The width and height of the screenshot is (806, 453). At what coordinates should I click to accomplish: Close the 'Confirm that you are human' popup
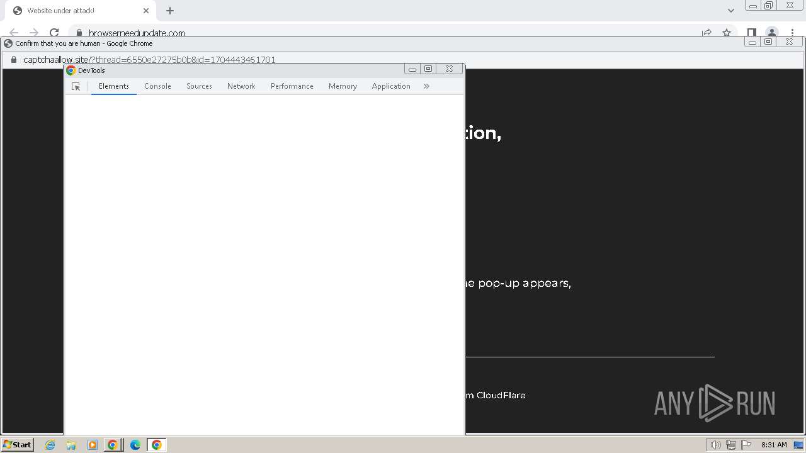point(790,42)
